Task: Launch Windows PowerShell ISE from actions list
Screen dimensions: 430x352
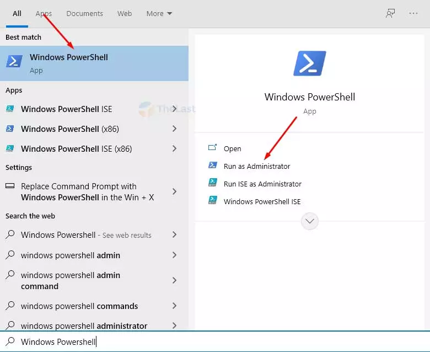Action: [262, 201]
